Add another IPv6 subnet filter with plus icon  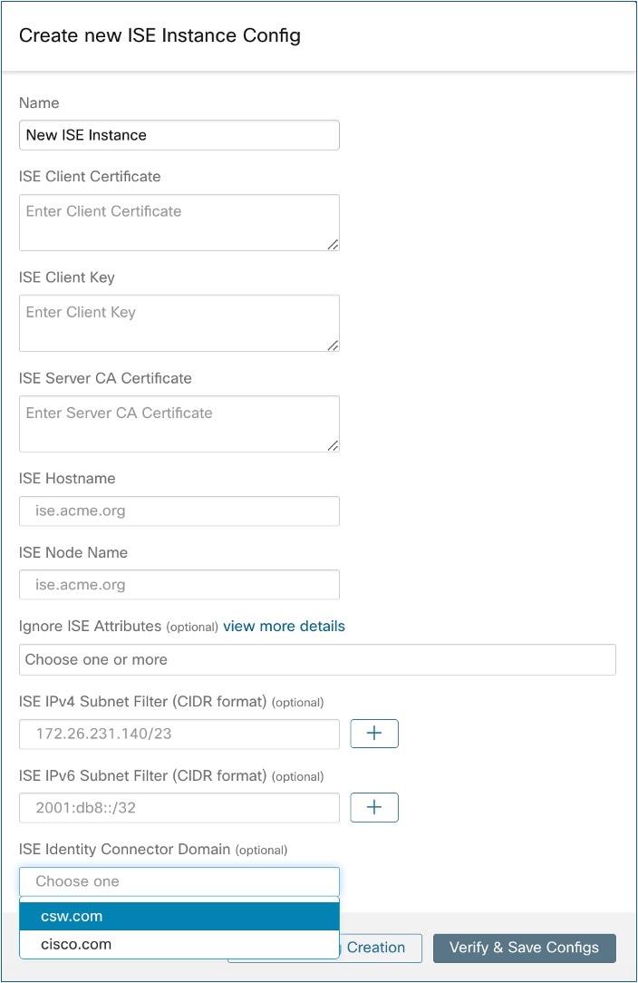point(374,807)
